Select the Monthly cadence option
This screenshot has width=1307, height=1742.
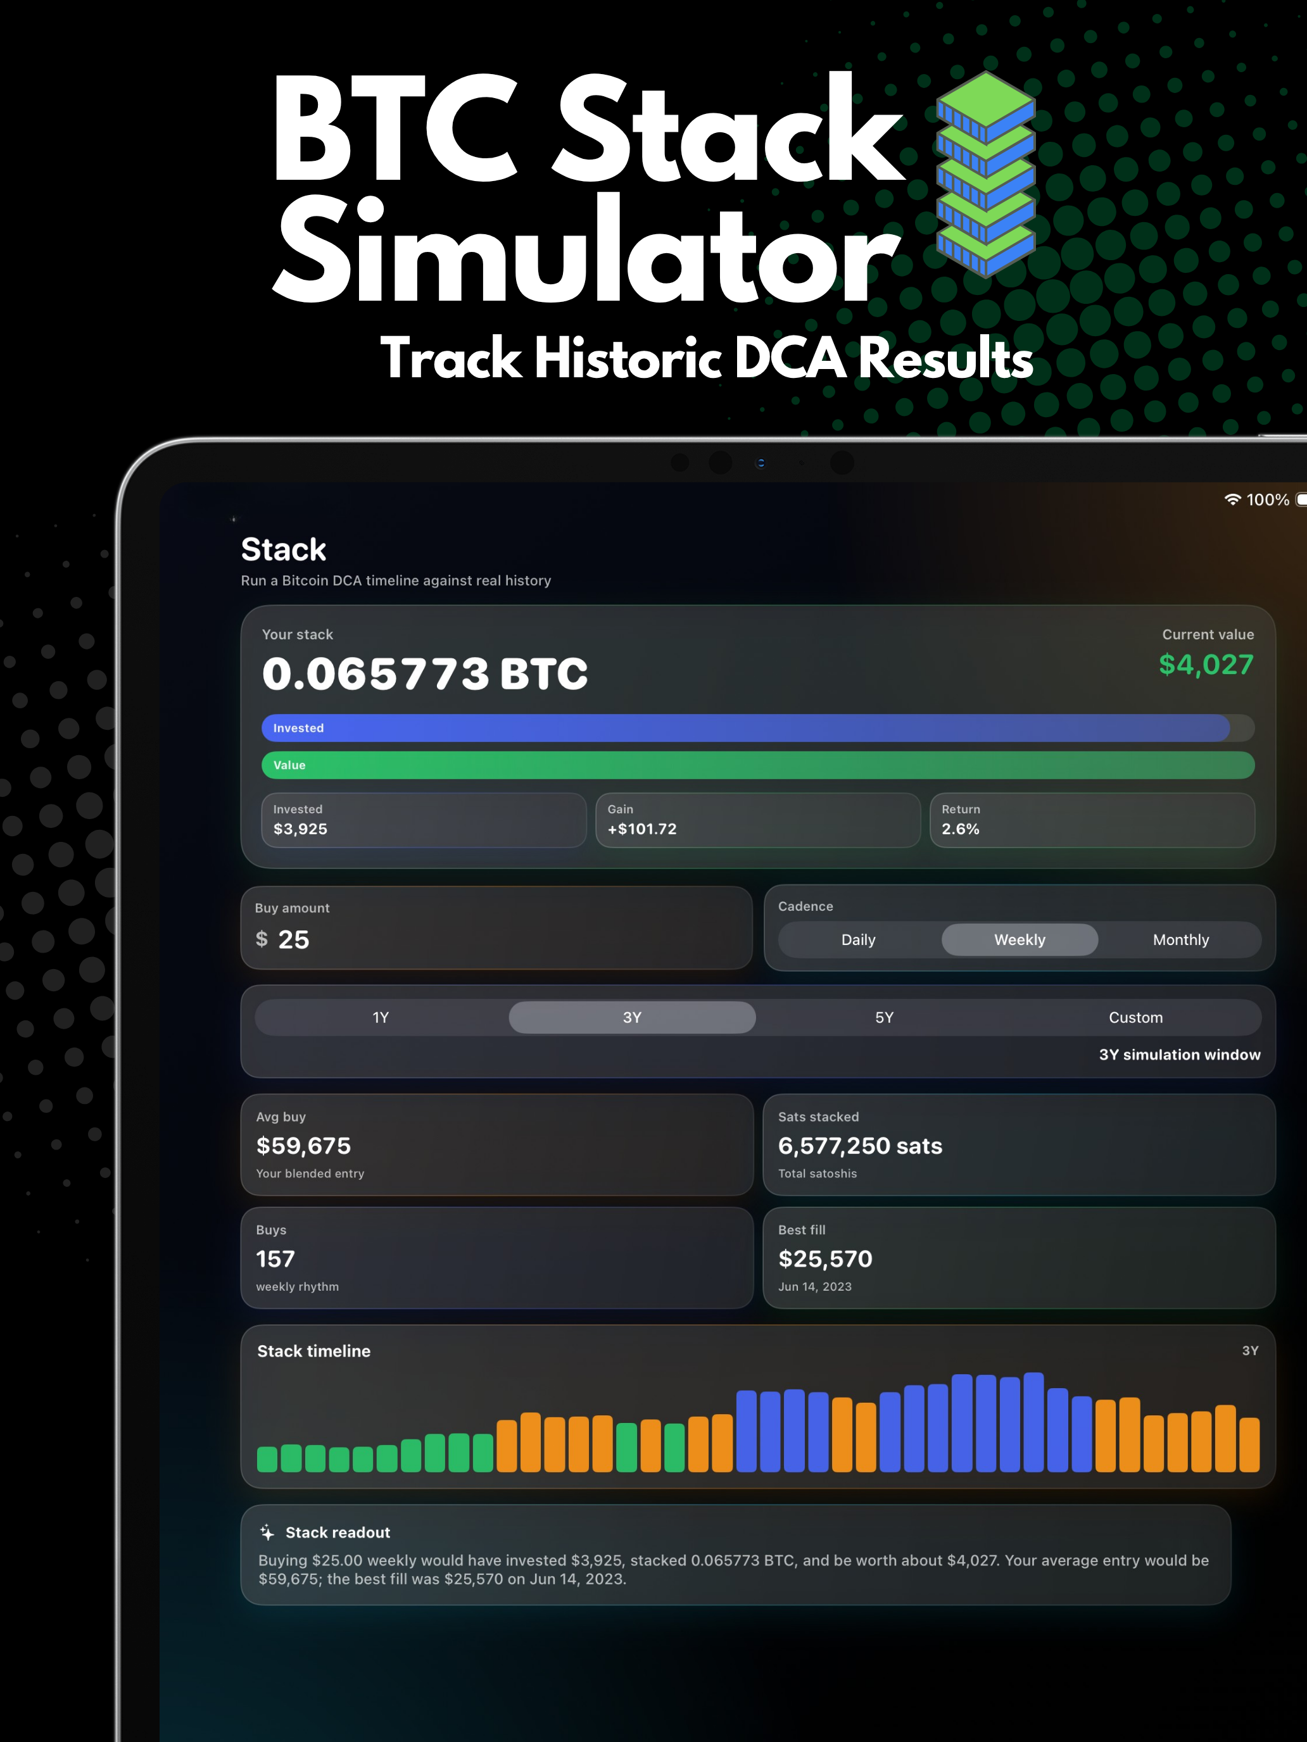point(1180,939)
